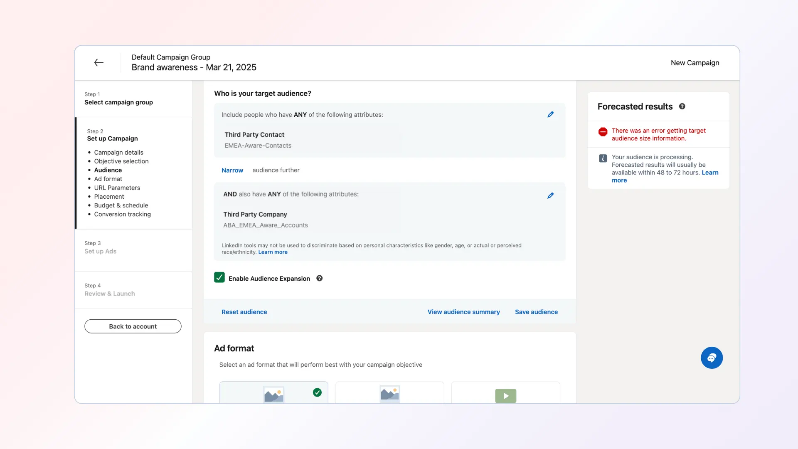Open Forecasted results help icon
The width and height of the screenshot is (798, 449).
(x=682, y=106)
